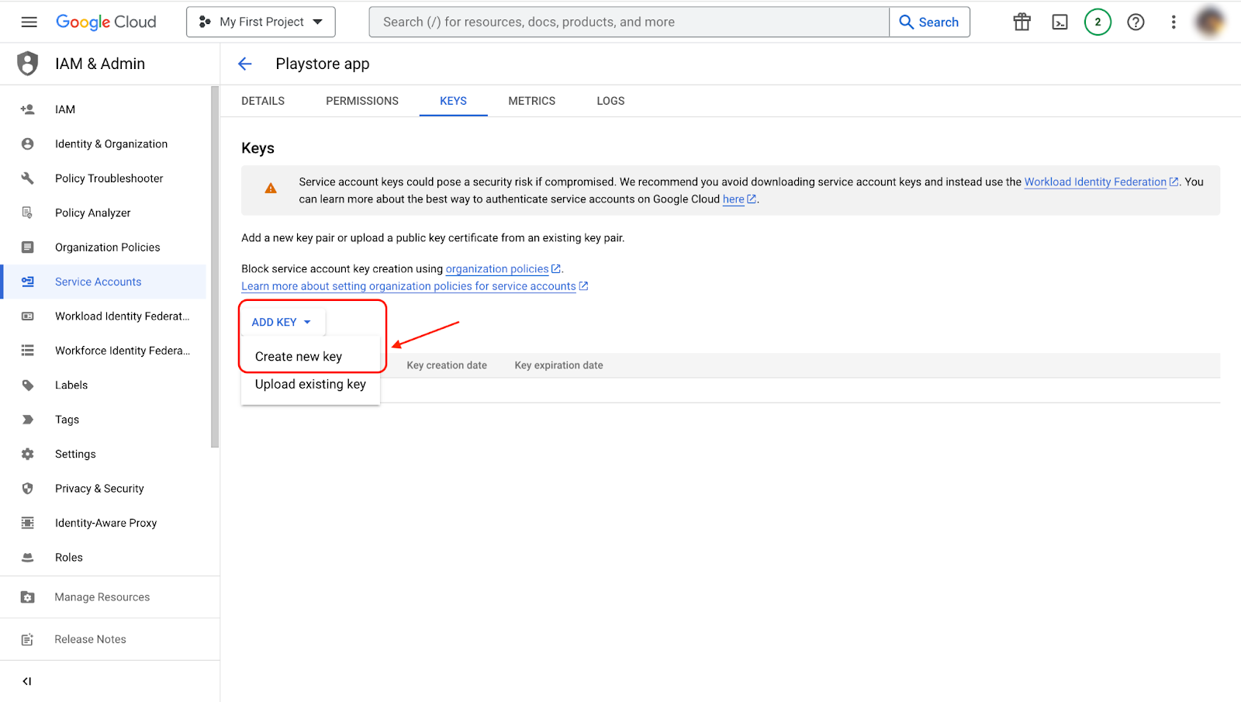Click the free trial gift icon
Screen dimensions: 1241x702
coord(1021,22)
